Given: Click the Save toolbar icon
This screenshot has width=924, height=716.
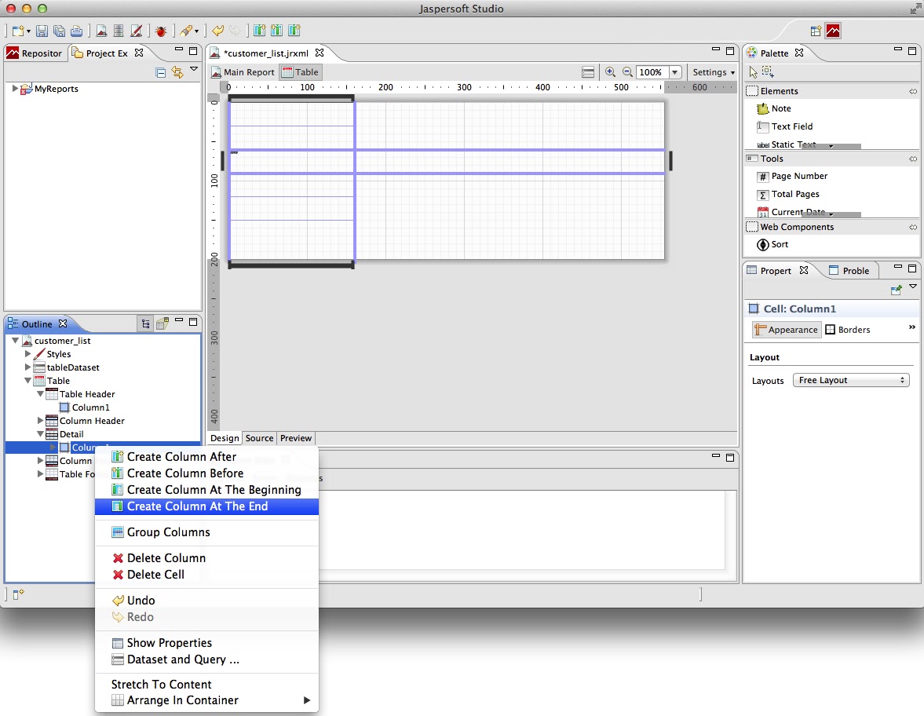Looking at the screenshot, I should point(41,31).
